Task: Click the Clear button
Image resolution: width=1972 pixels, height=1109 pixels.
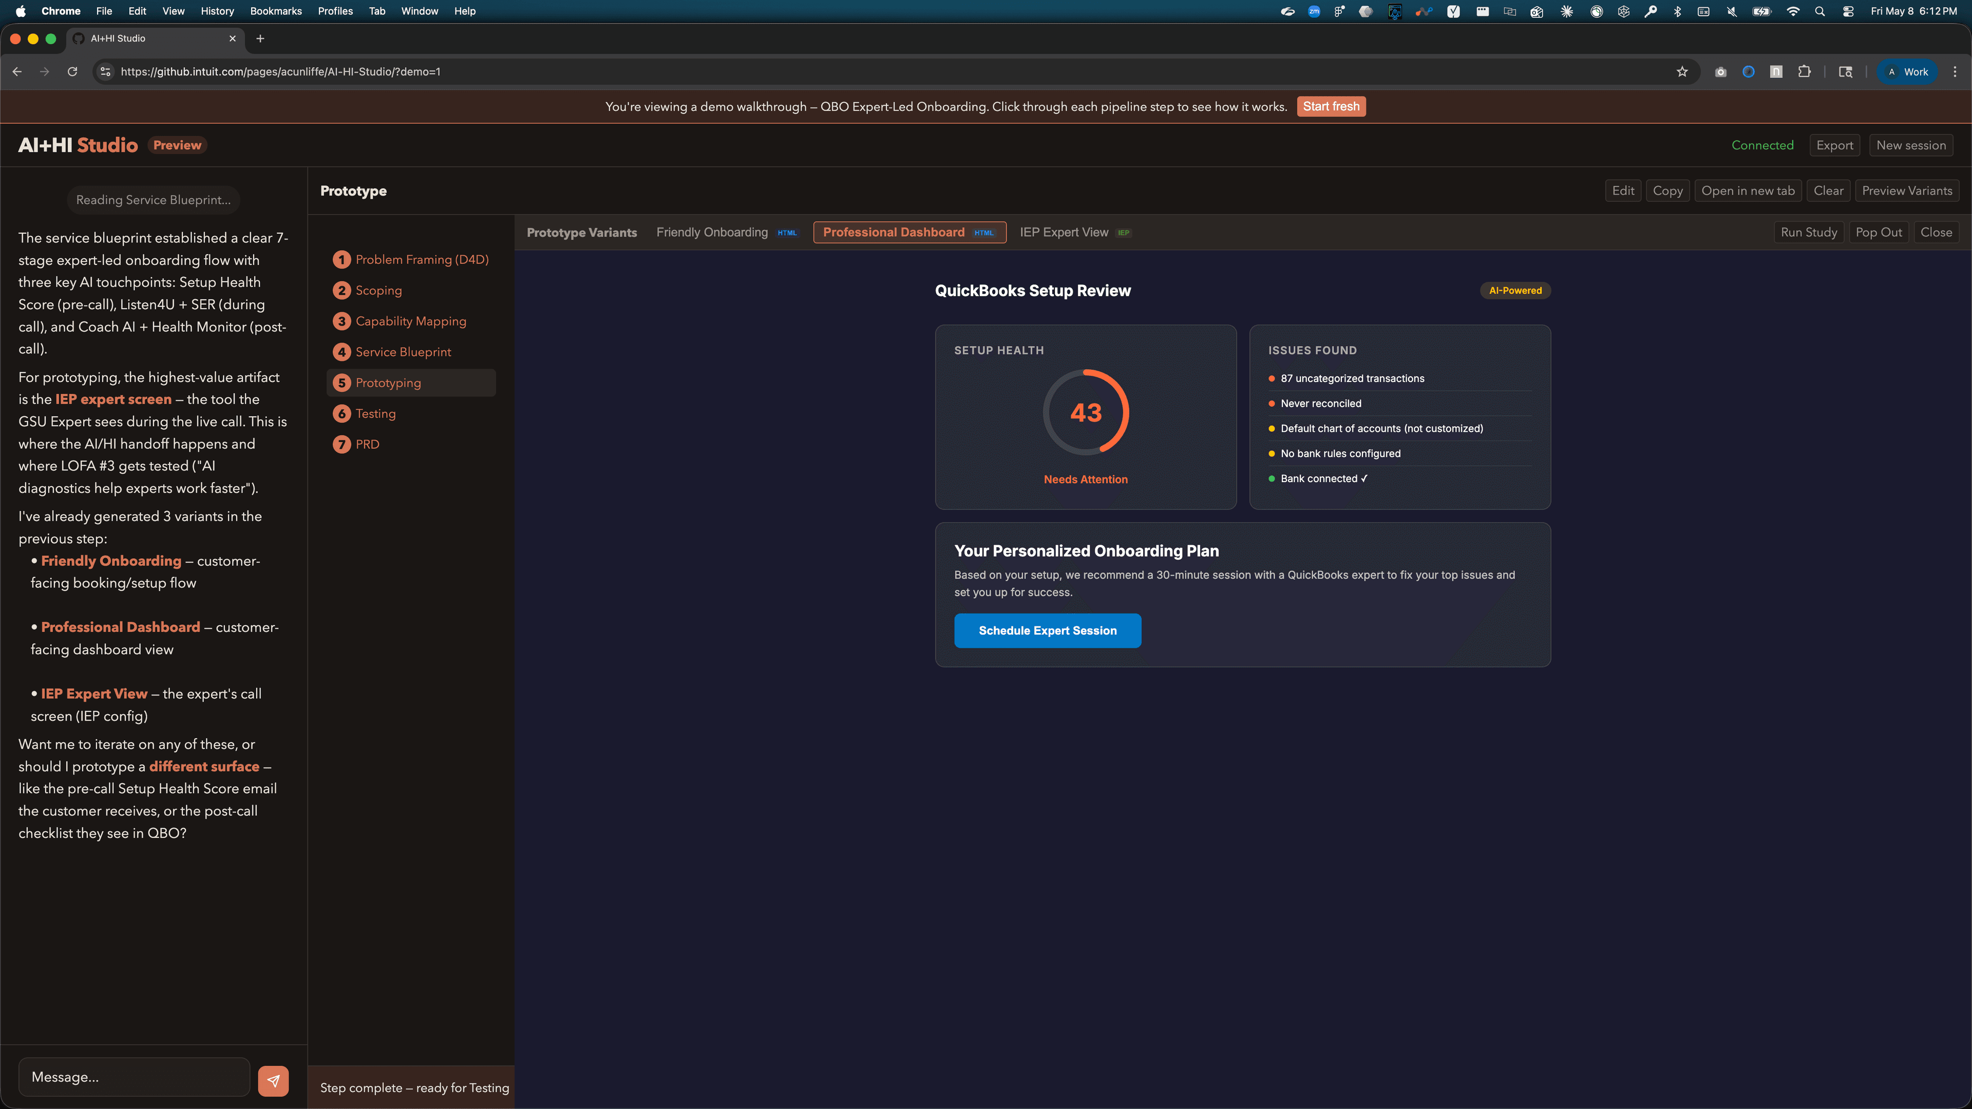Action: (x=1828, y=190)
